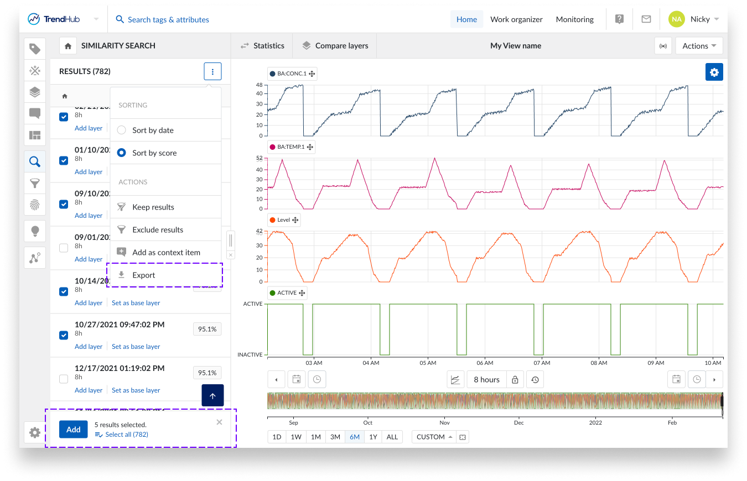Uncheck the 10/27/2021 09:47:02 PM result
The height and width of the screenshot is (481, 747).
pyautogui.click(x=64, y=335)
